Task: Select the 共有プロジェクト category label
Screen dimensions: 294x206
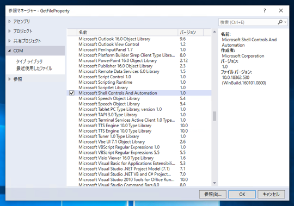Action: (x=27, y=41)
